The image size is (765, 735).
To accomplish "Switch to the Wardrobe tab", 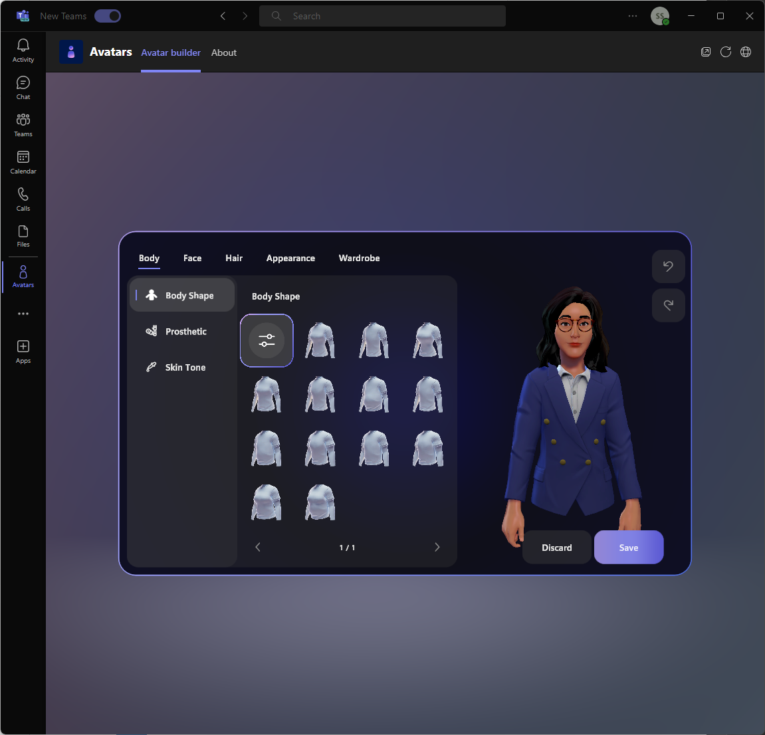I will pos(359,258).
